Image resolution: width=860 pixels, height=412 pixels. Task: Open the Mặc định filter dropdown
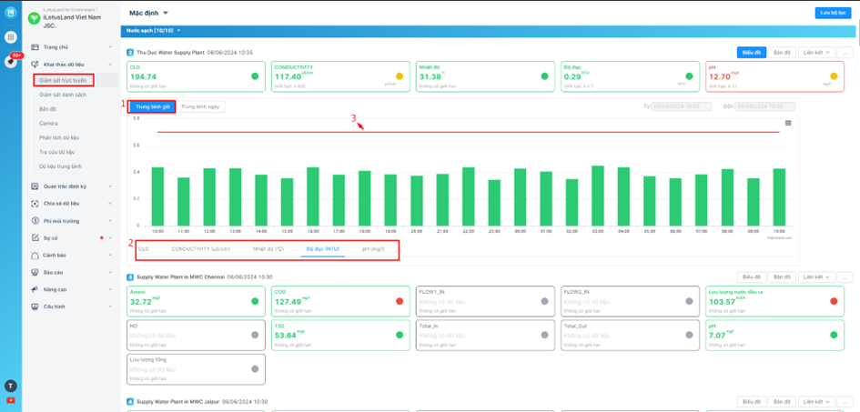click(148, 13)
